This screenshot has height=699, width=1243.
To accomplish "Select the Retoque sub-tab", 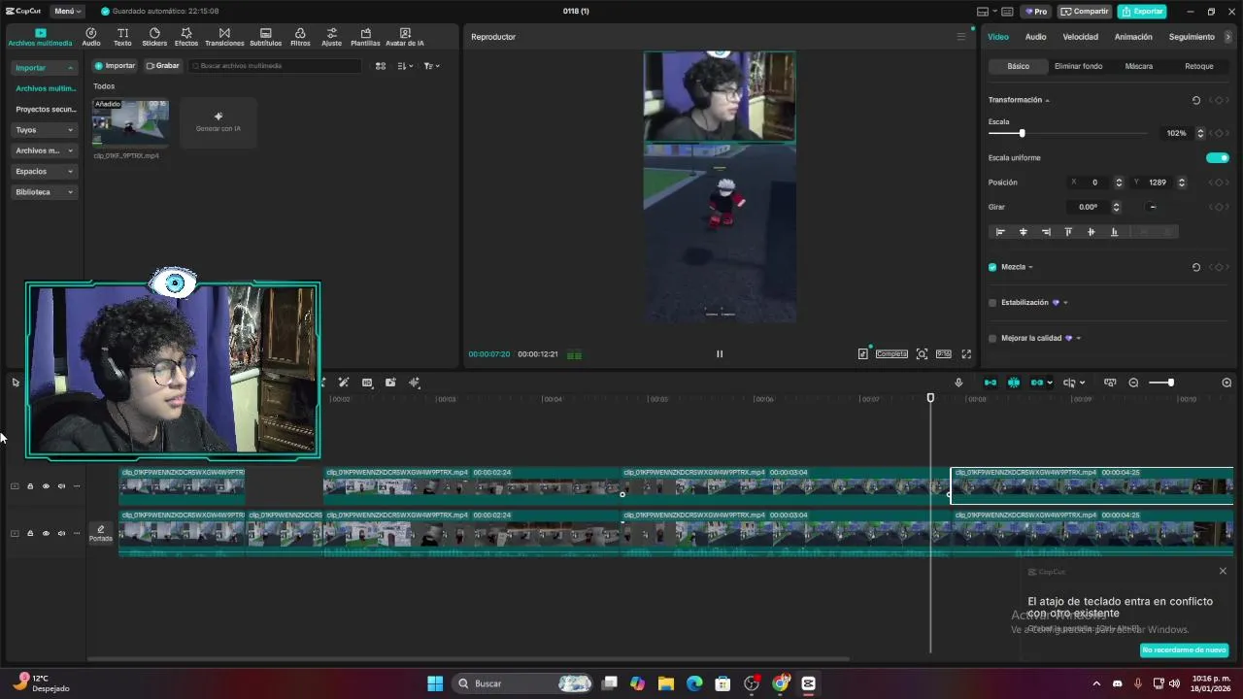I will coord(1198,66).
